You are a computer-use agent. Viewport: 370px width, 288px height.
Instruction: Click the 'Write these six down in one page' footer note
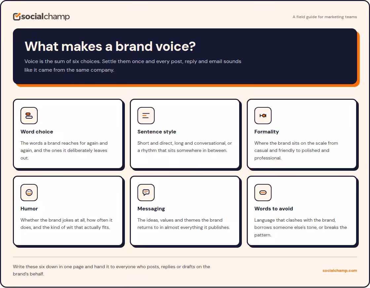coord(111,270)
